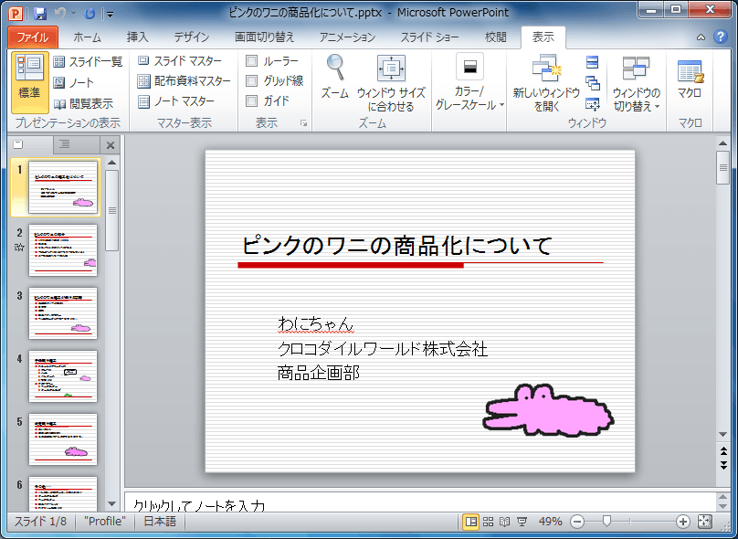The height and width of the screenshot is (539, 738).
Task: Open PowerPoint Help question mark icon
Action: point(720,37)
